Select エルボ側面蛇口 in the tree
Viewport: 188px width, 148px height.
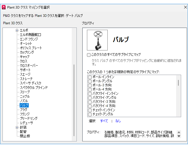30,35
